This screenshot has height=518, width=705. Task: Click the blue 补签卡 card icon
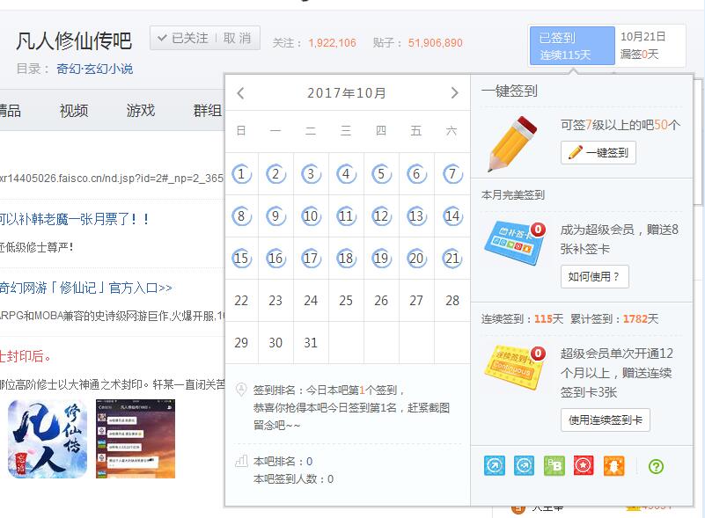pos(515,243)
